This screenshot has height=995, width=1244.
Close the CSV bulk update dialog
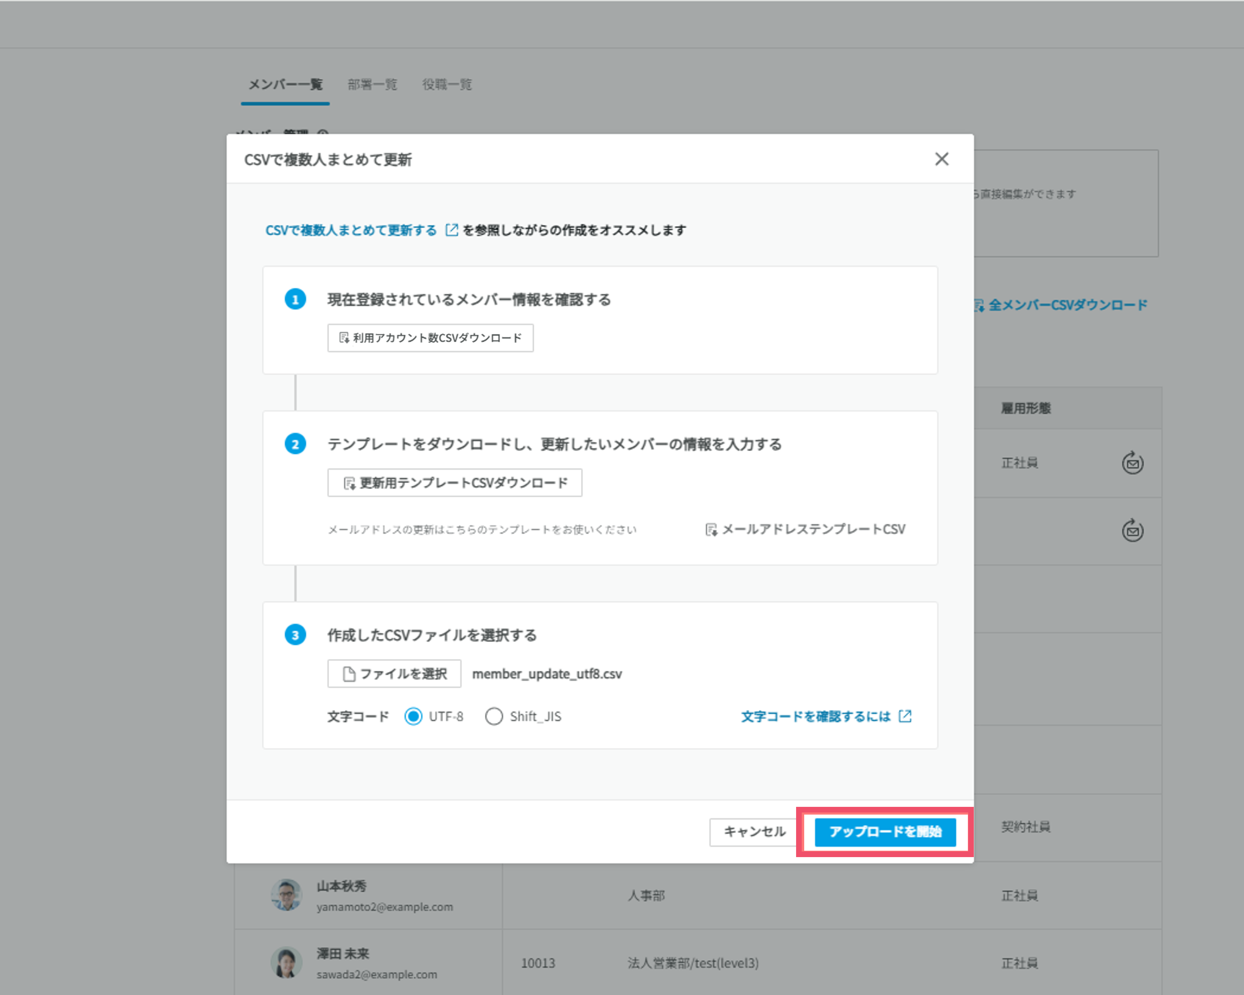[x=941, y=159]
